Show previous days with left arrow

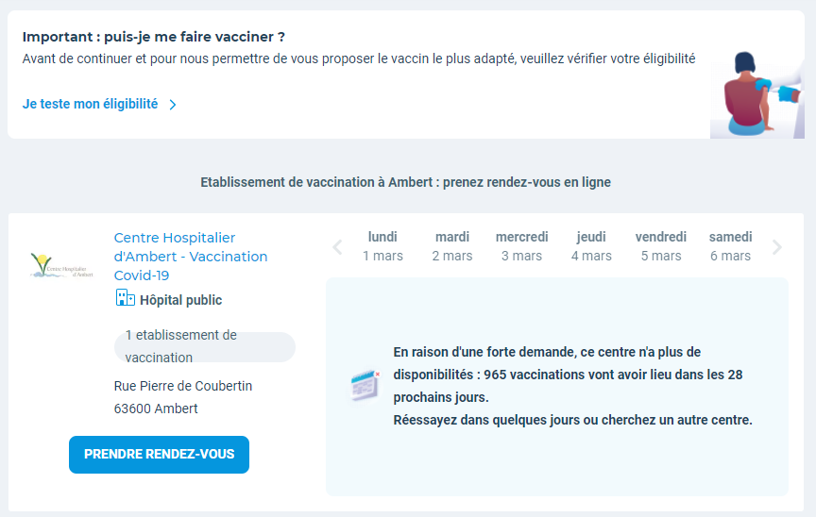(337, 248)
